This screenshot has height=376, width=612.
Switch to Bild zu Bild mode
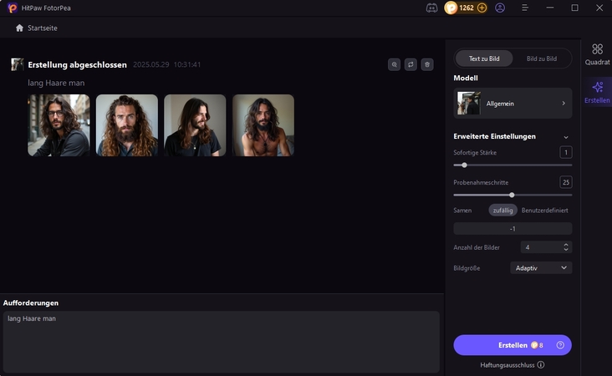pyautogui.click(x=541, y=58)
